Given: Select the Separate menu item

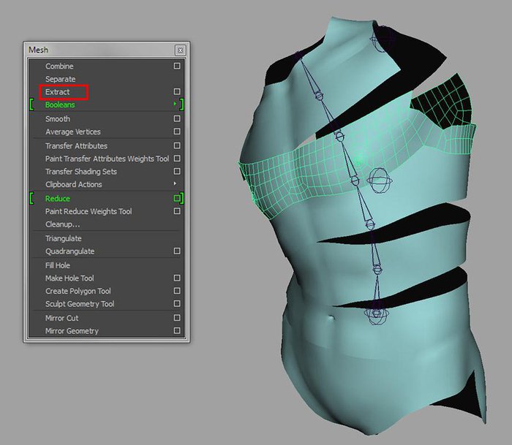Looking at the screenshot, I should (60, 79).
